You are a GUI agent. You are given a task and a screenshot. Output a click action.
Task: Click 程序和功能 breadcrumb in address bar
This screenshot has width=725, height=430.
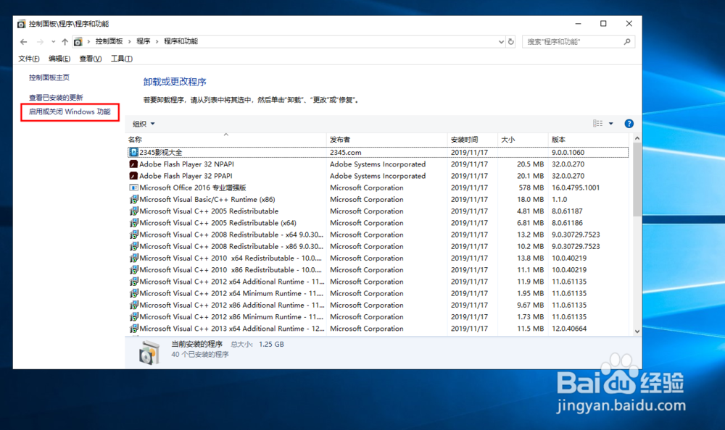pos(181,41)
